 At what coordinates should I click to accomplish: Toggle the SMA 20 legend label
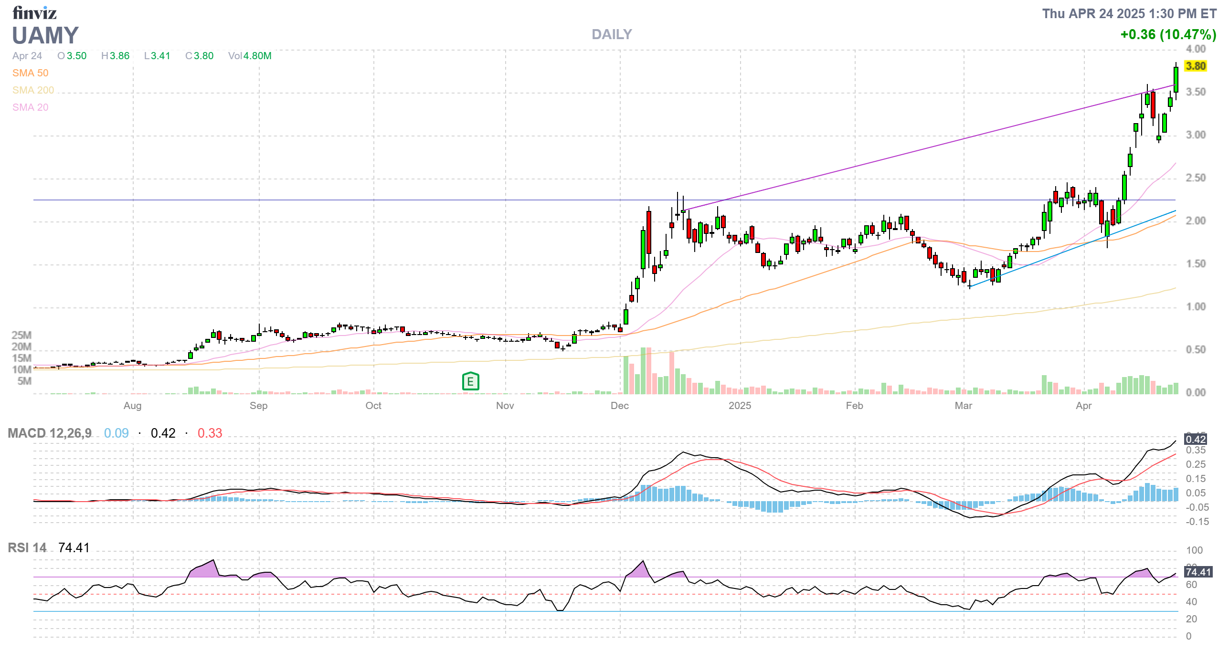pos(30,107)
